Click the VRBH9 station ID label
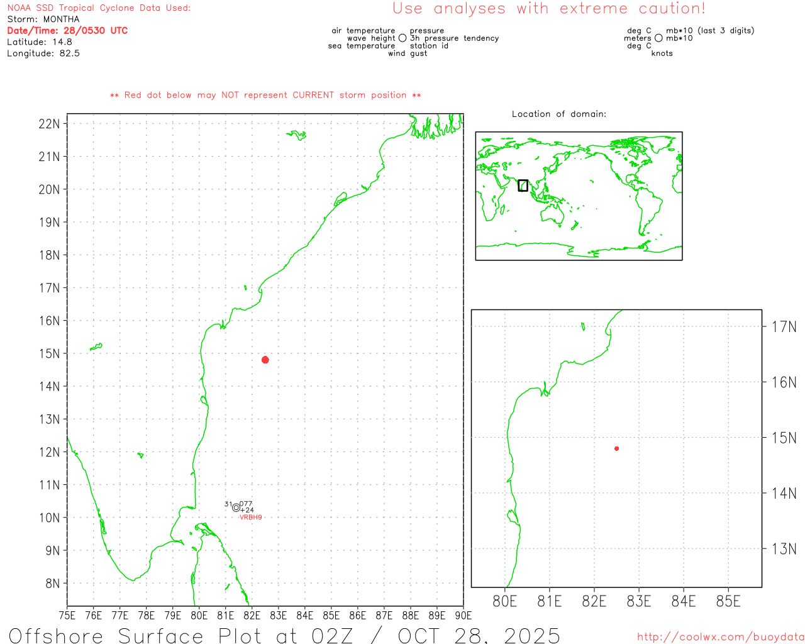805x644 pixels. [251, 518]
